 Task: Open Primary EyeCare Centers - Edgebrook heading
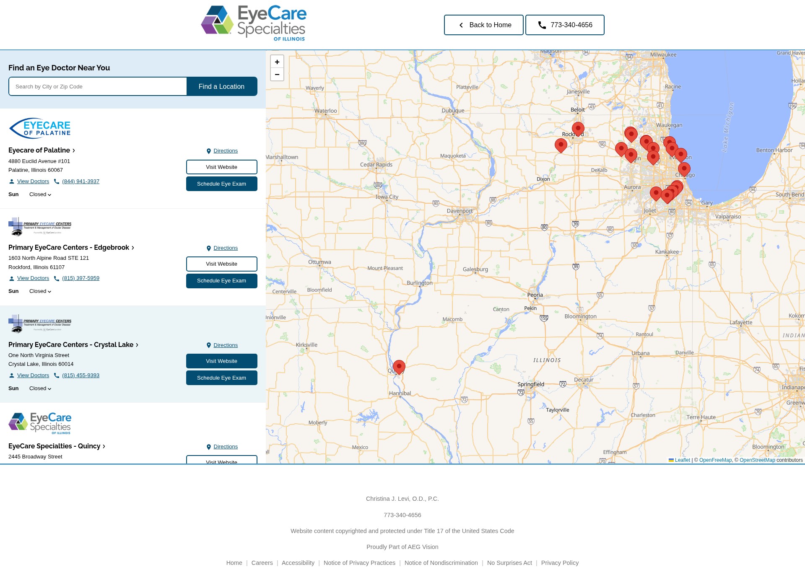tap(71, 247)
